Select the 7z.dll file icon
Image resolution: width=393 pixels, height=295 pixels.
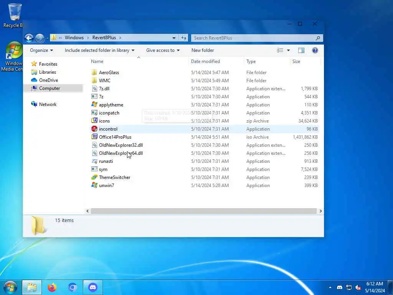click(x=94, y=89)
